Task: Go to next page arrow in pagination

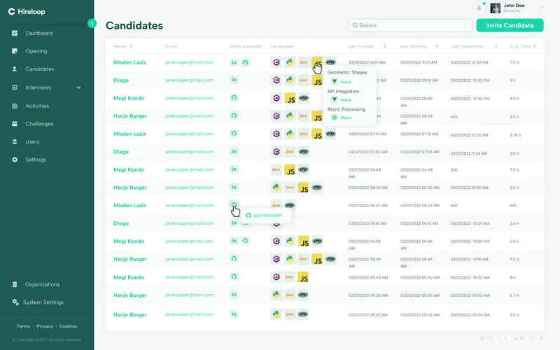Action: [532, 338]
